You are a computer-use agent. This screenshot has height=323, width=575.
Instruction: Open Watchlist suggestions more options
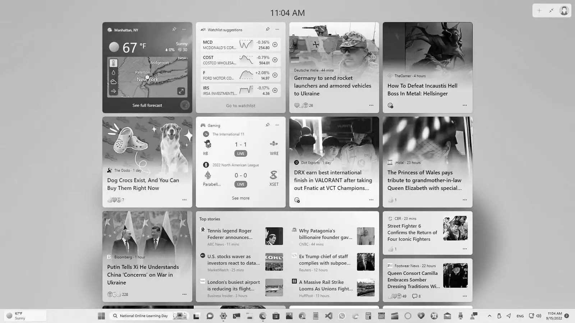coord(277,29)
